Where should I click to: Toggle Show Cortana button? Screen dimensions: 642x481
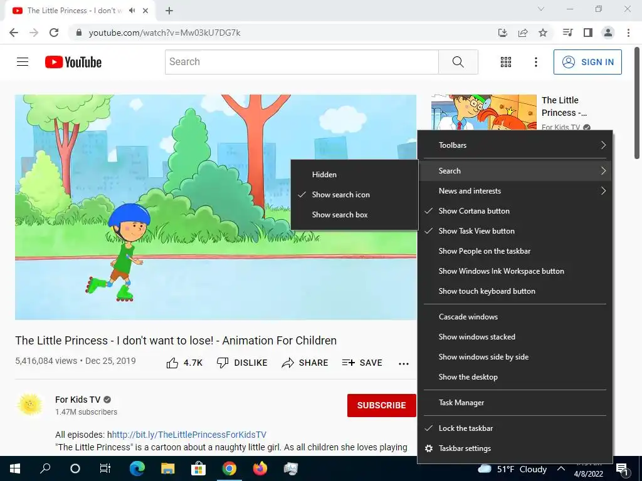pyautogui.click(x=515, y=211)
